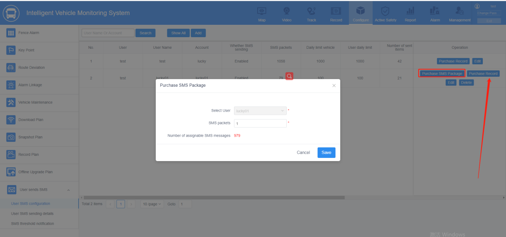The height and width of the screenshot is (237, 506).
Task: Click the Snapshot Plan camera icon
Action: 11,137
